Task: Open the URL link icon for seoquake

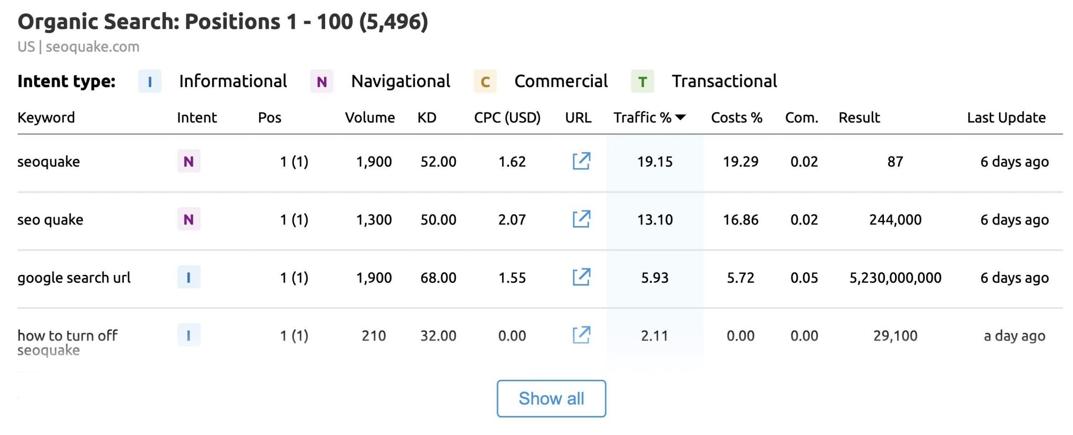Action: pyautogui.click(x=581, y=161)
